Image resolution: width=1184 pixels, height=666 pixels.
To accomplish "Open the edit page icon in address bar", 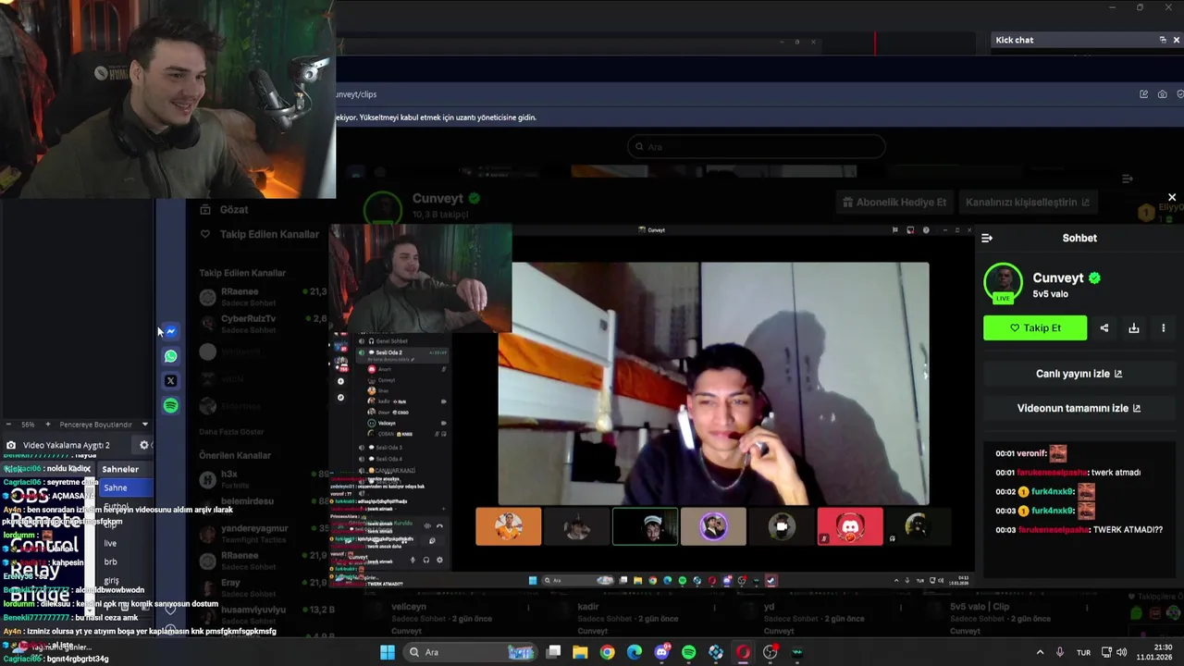I will [1144, 94].
